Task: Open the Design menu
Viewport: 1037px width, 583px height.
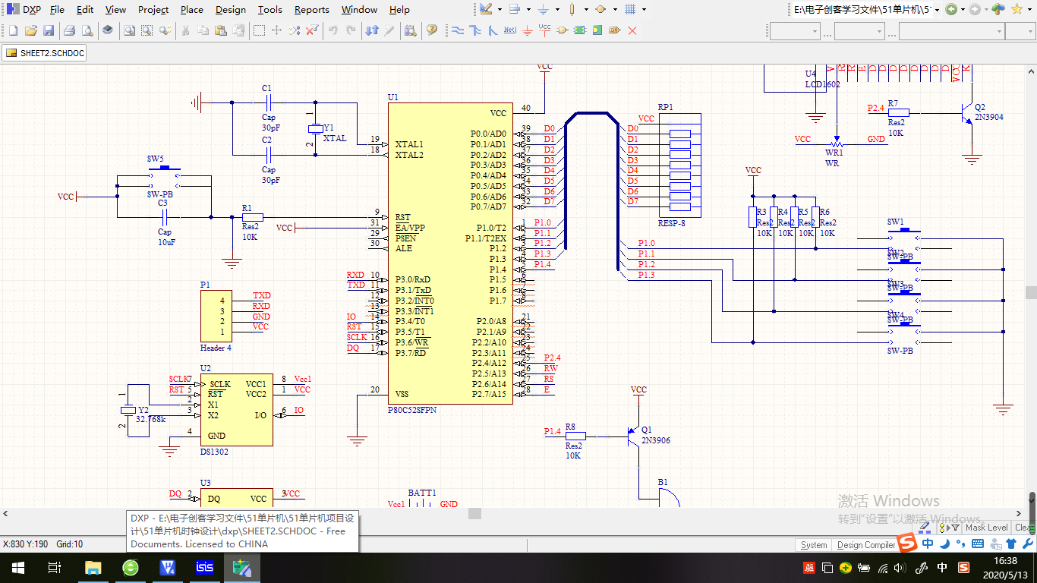Action: click(231, 10)
